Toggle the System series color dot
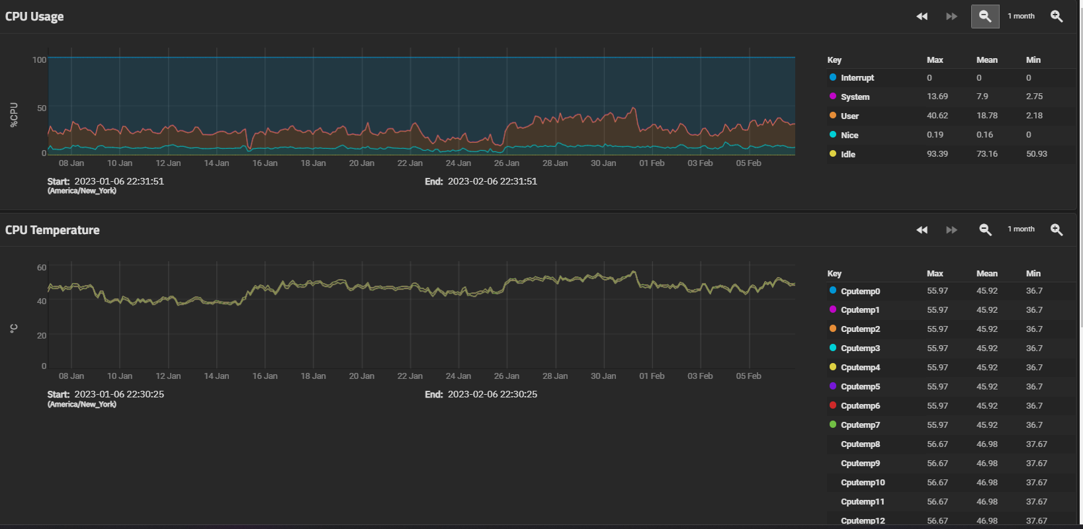The image size is (1083, 529). click(833, 97)
